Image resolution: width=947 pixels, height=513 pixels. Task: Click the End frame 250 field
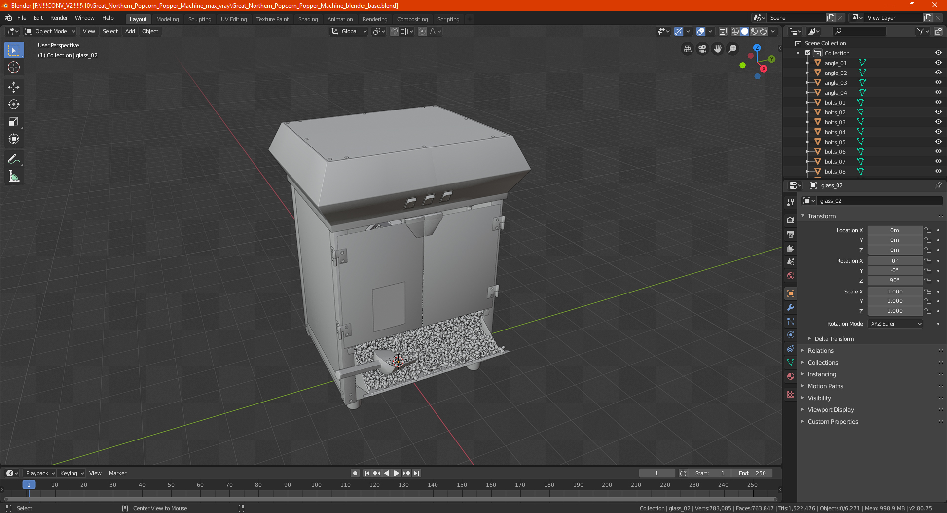tap(752, 473)
